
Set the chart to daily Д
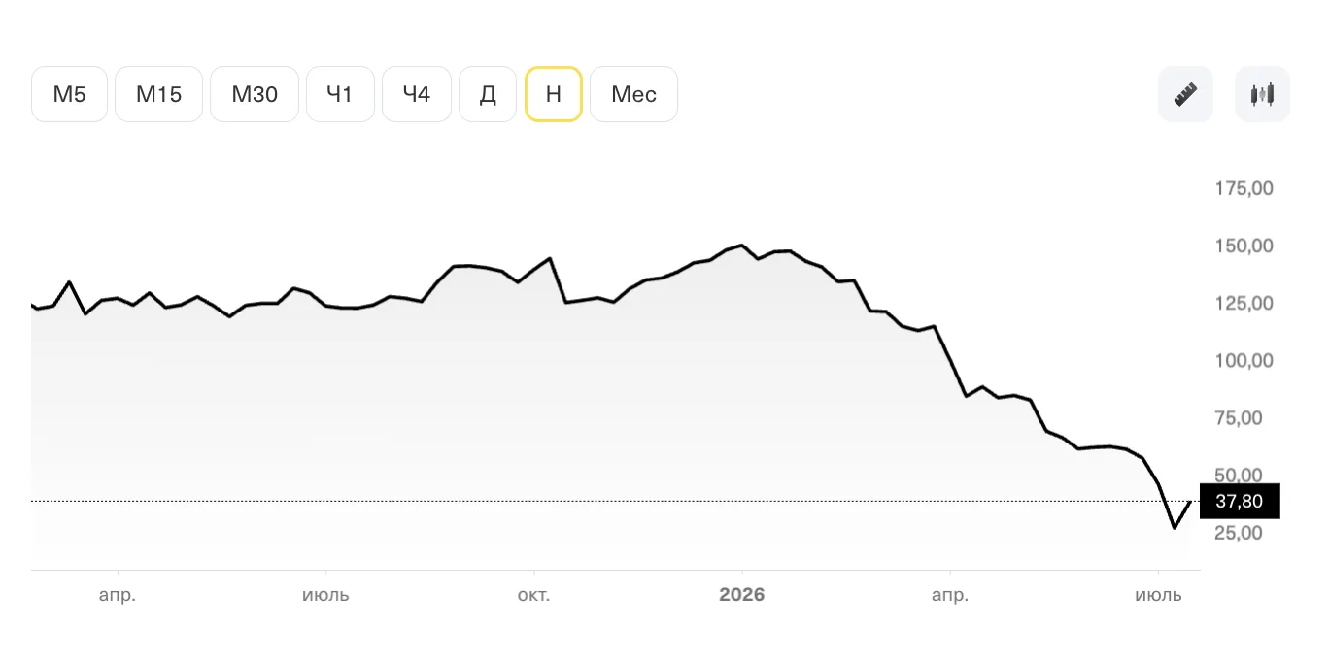click(x=488, y=94)
